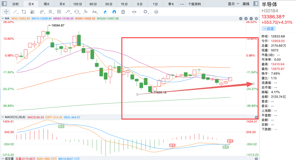The image size is (296, 160).
Task: Select the magnet snap tool
Action: (114, 12)
